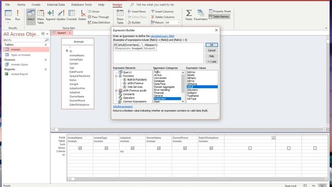Open the query Parameters dialog
The height and width of the screenshot is (187, 332).
tap(201, 15)
